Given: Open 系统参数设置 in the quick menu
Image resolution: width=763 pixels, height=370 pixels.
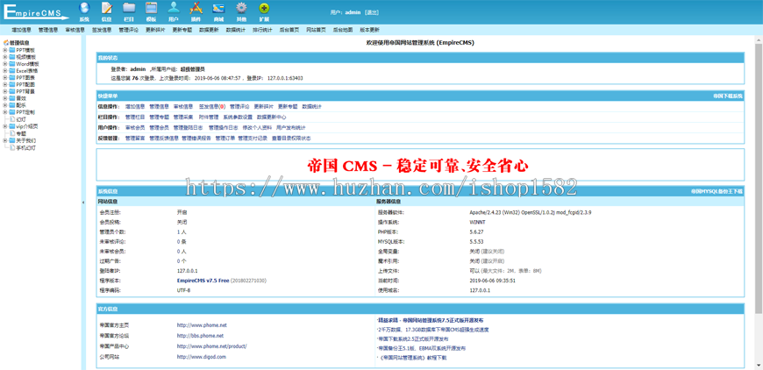Looking at the screenshot, I should point(238,117).
